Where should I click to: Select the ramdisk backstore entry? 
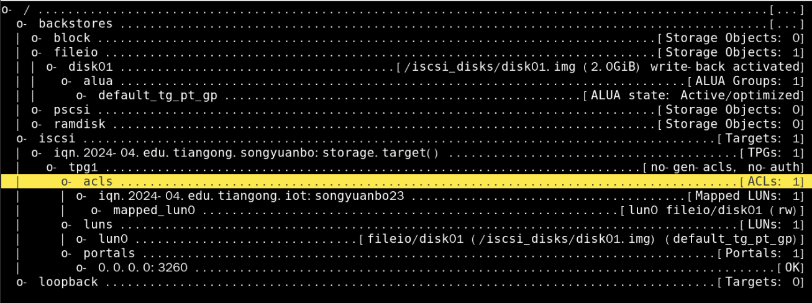(x=79, y=124)
